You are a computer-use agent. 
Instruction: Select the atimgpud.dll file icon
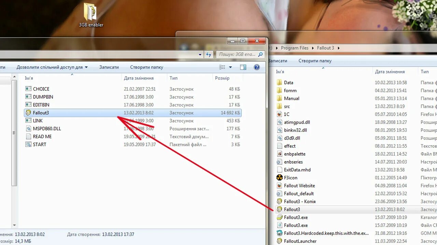pyautogui.click(x=279, y=122)
